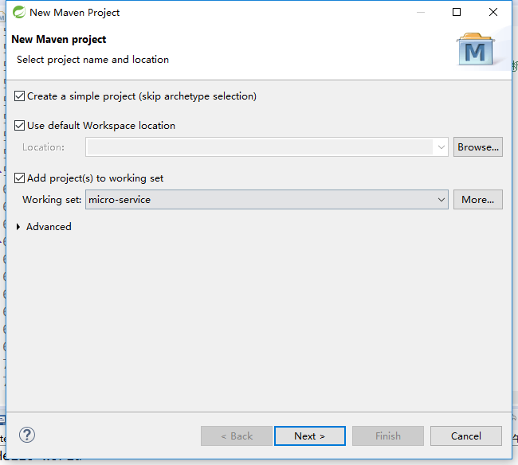Image resolution: width=518 pixels, height=465 pixels.
Task: Click the Finish button
Action: pyautogui.click(x=388, y=436)
